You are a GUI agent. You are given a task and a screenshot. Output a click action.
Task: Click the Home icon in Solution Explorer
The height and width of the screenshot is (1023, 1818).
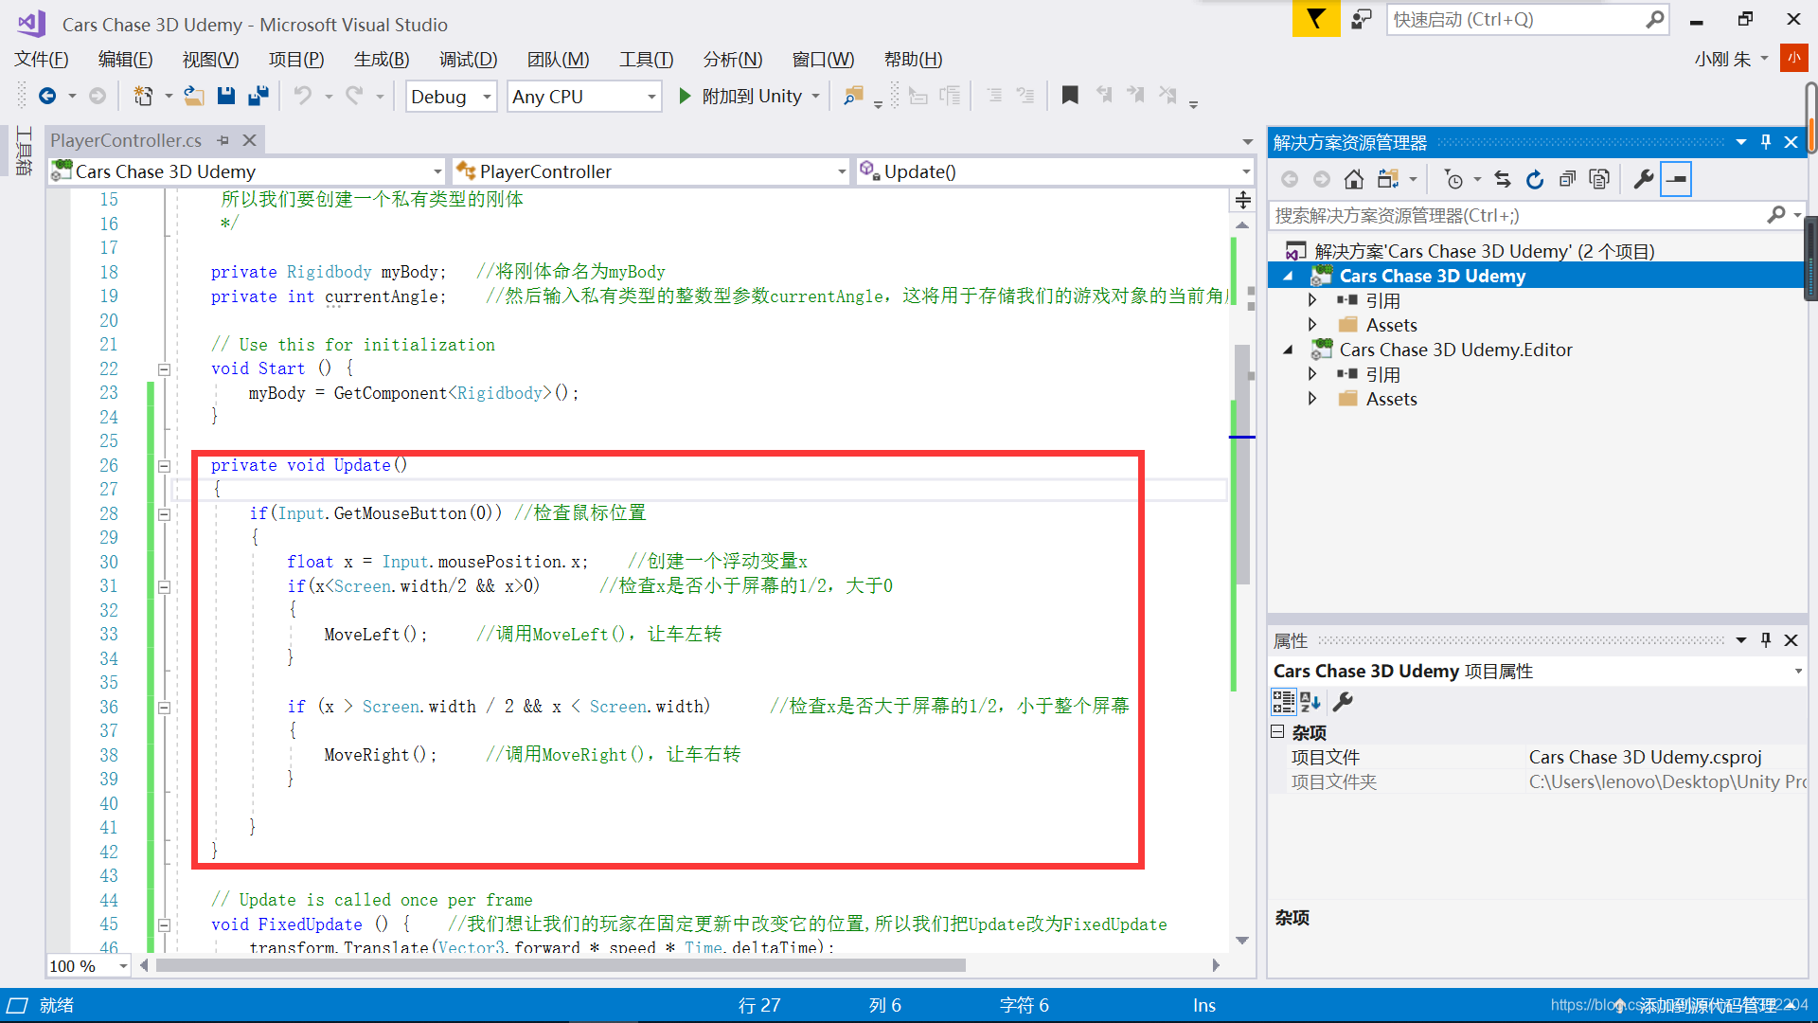tap(1354, 179)
